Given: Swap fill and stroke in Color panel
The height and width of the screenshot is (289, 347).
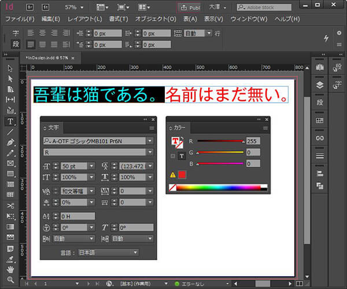Looking at the screenshot, I should (182, 138).
